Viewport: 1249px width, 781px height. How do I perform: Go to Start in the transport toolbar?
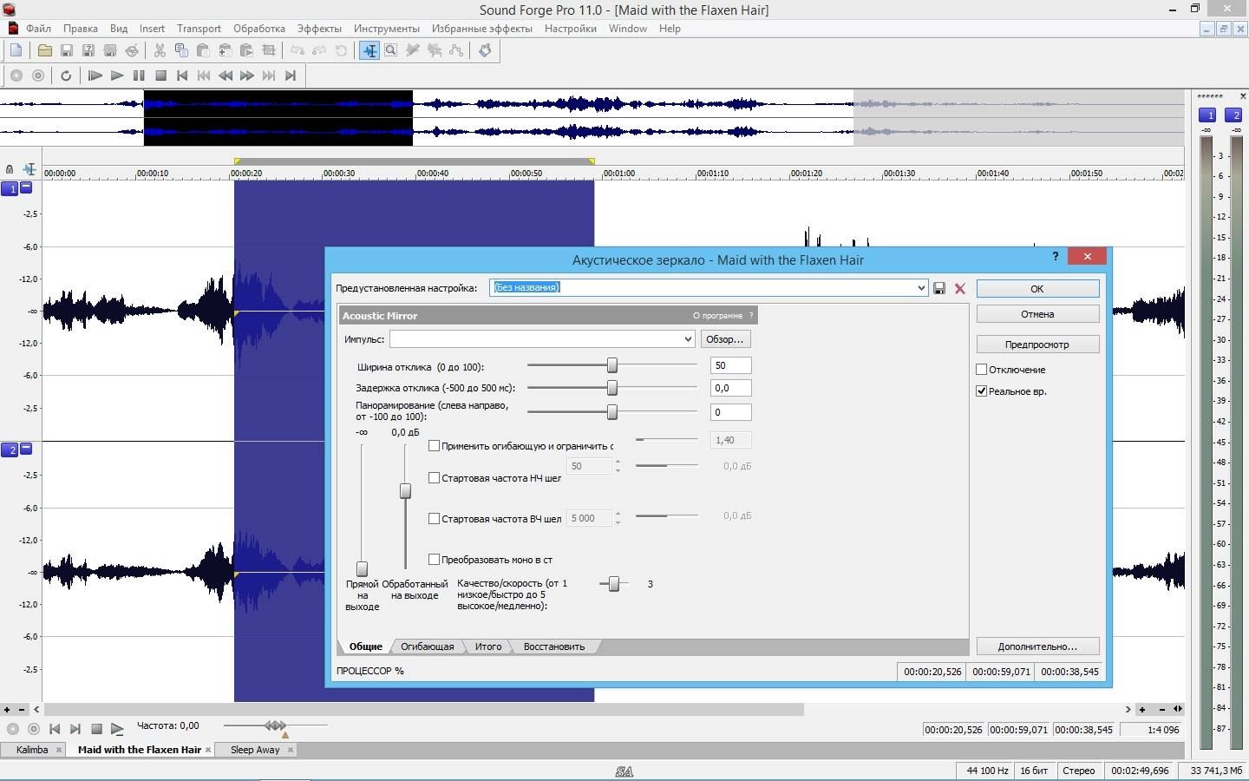point(182,75)
